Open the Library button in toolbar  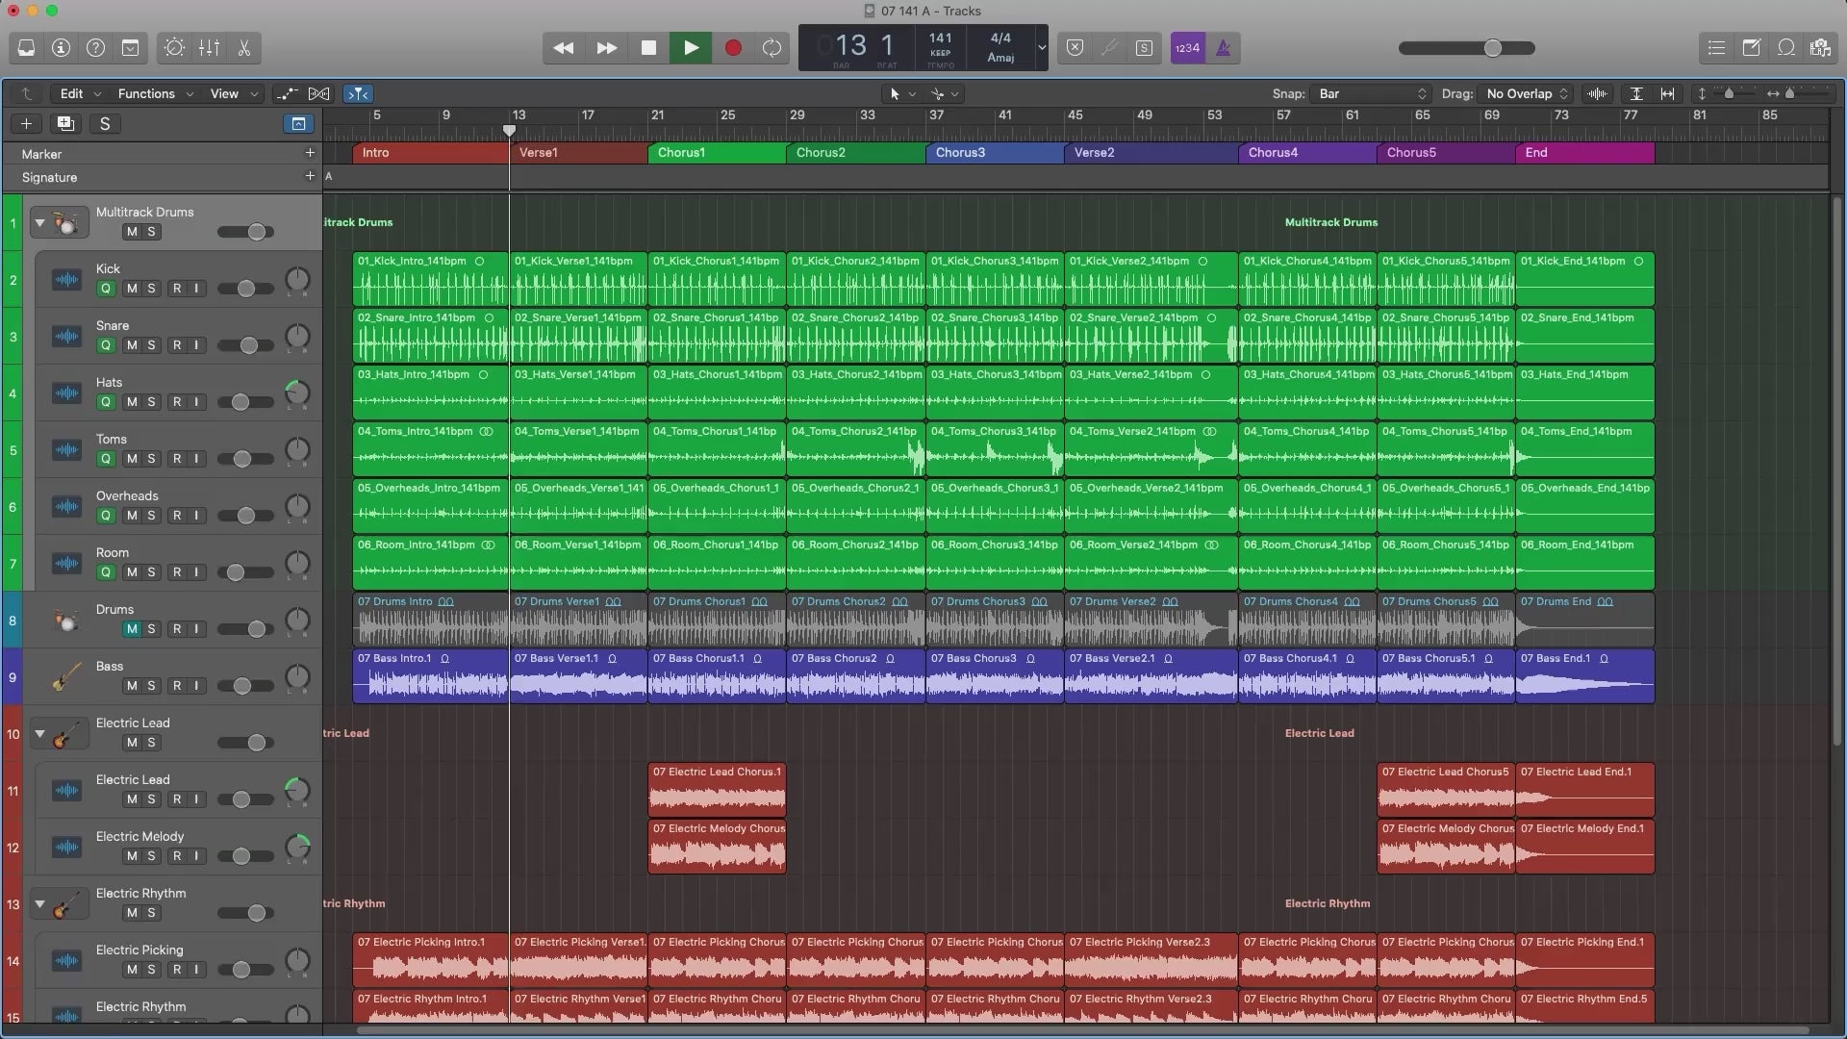26,47
